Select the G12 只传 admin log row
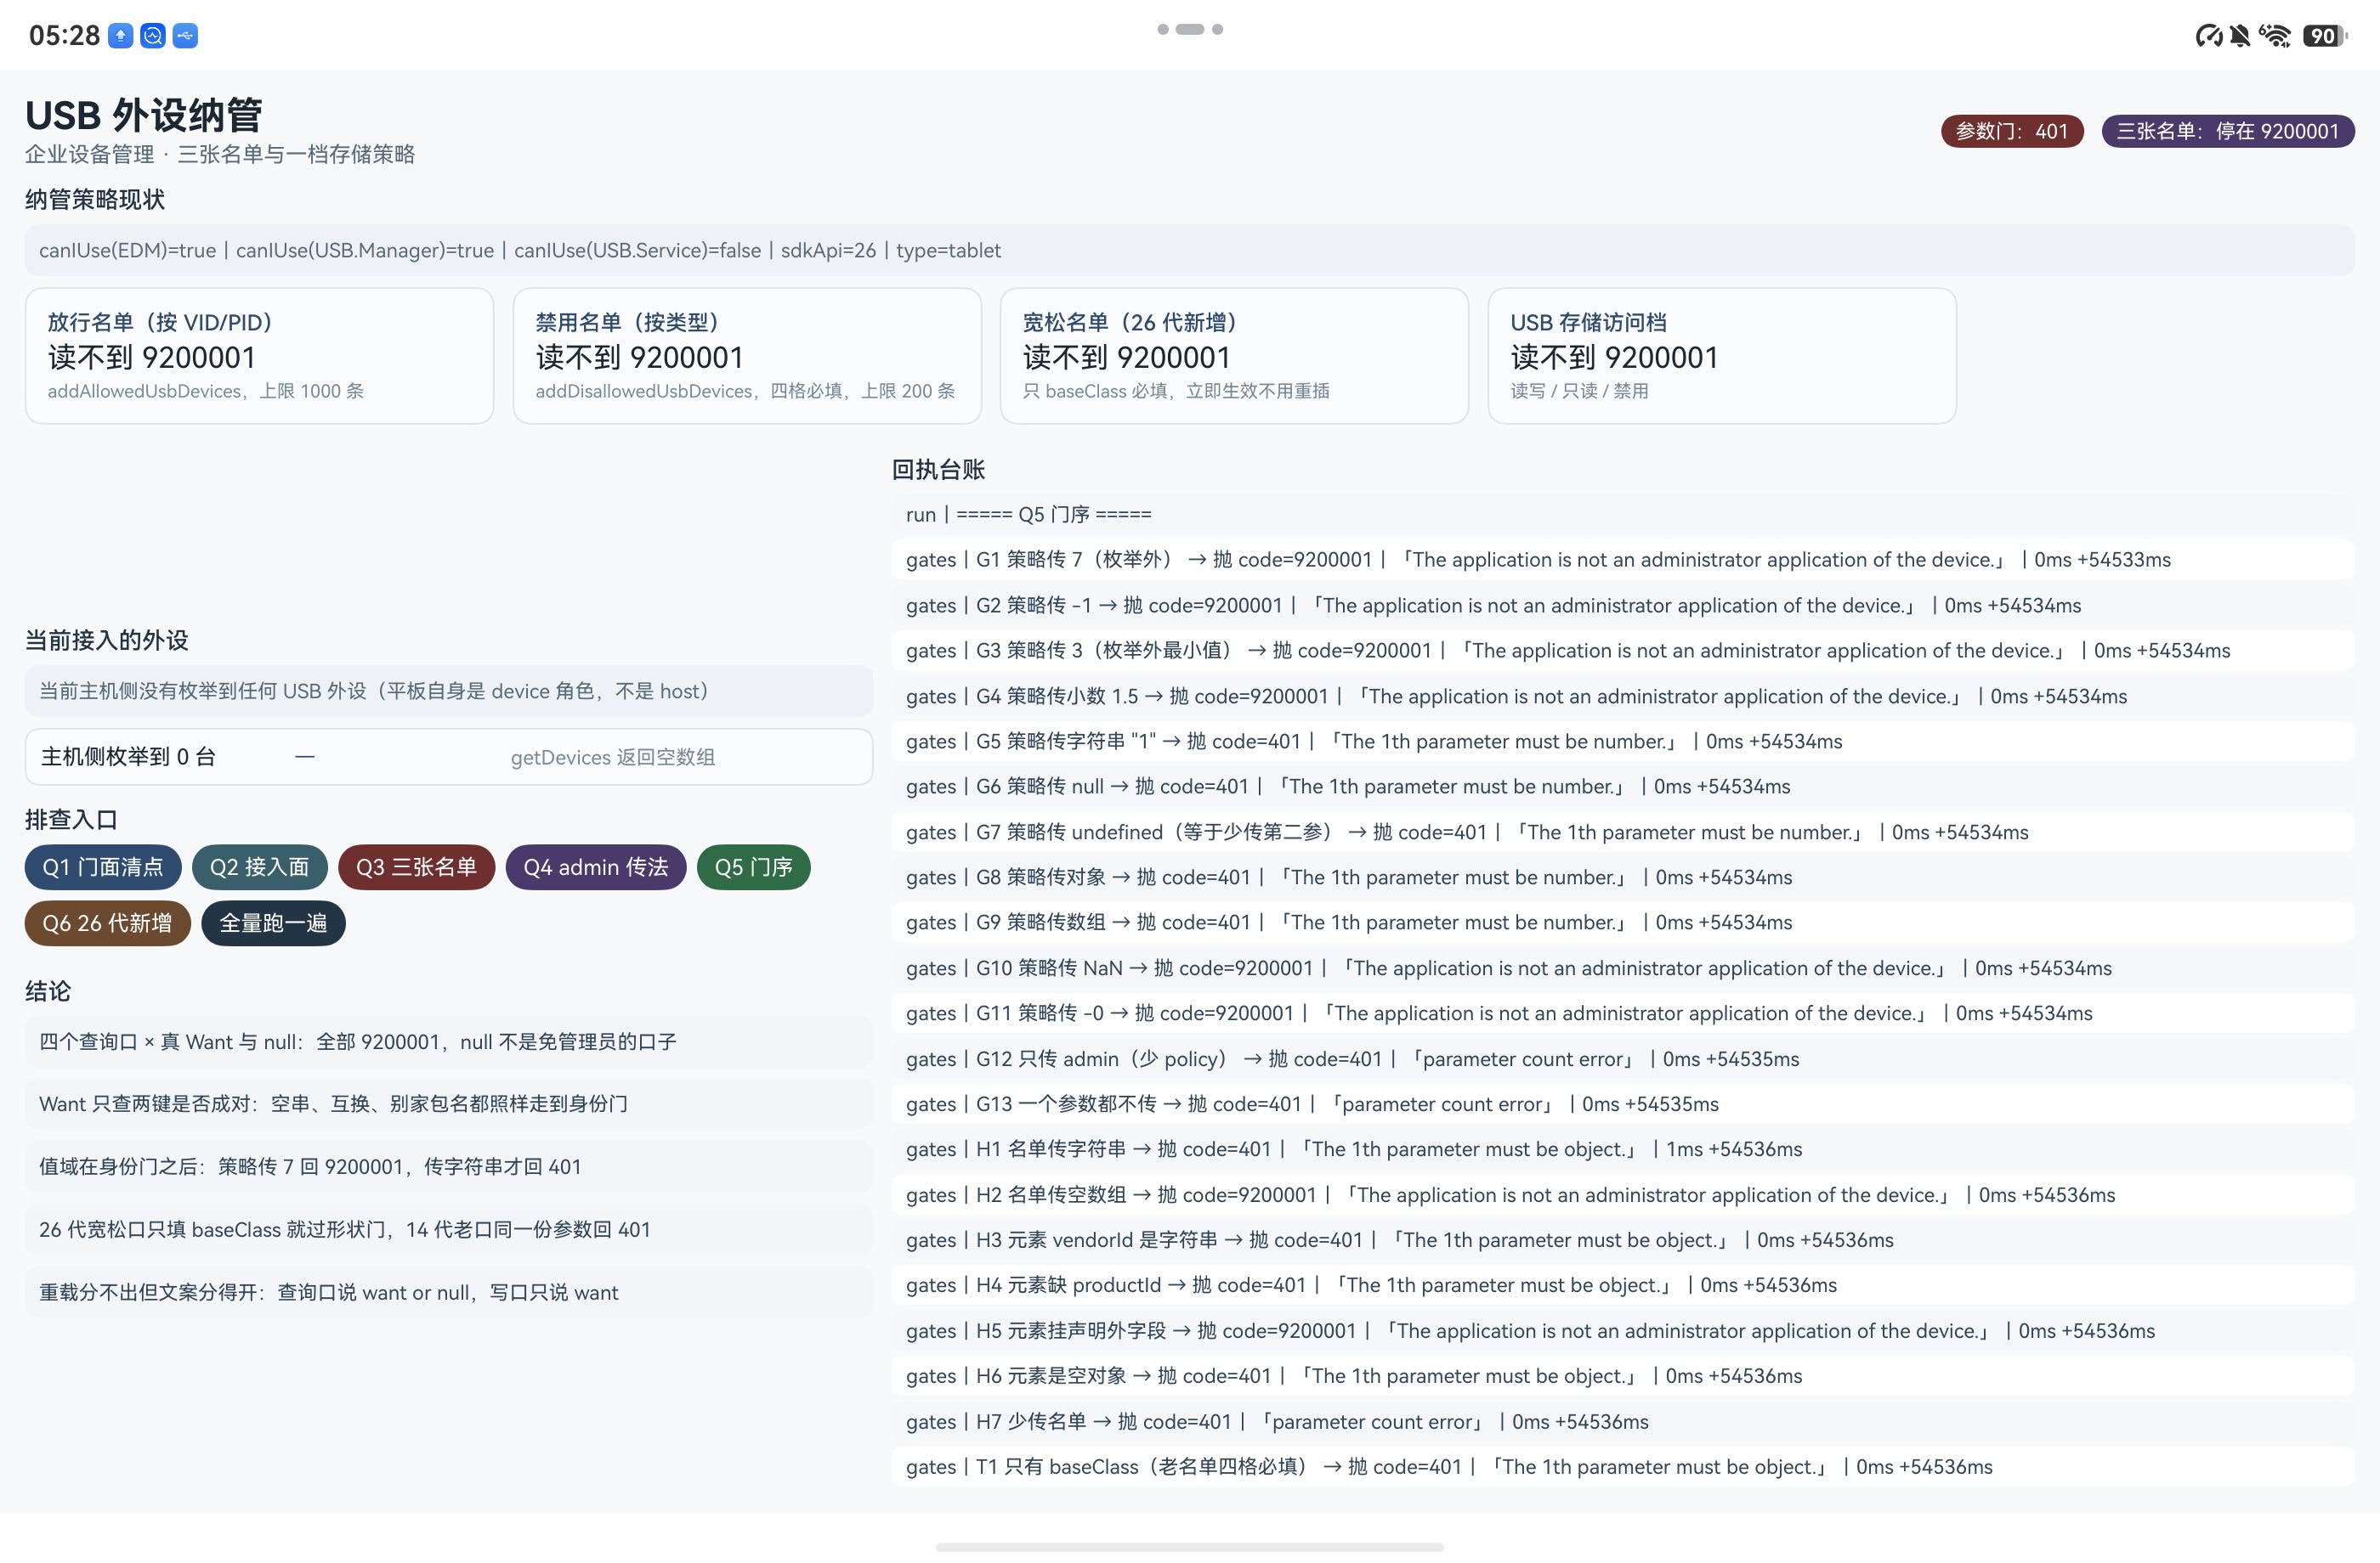 pos(1623,1058)
